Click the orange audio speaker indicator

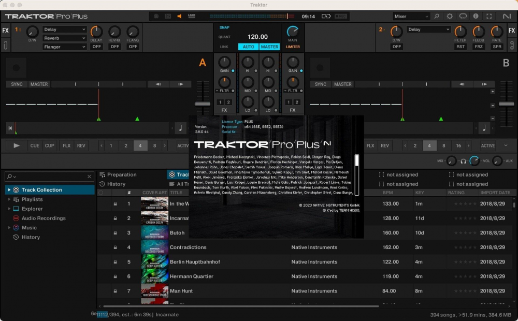click(x=179, y=16)
